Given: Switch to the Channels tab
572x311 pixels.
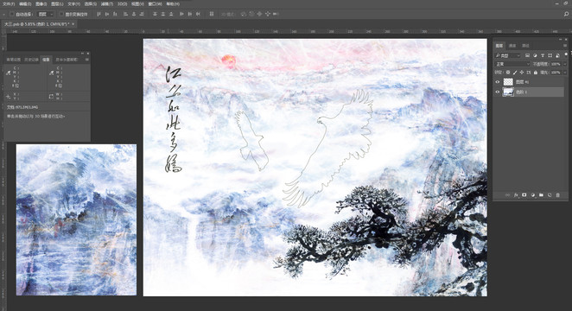Looking at the screenshot, I should coord(512,46).
